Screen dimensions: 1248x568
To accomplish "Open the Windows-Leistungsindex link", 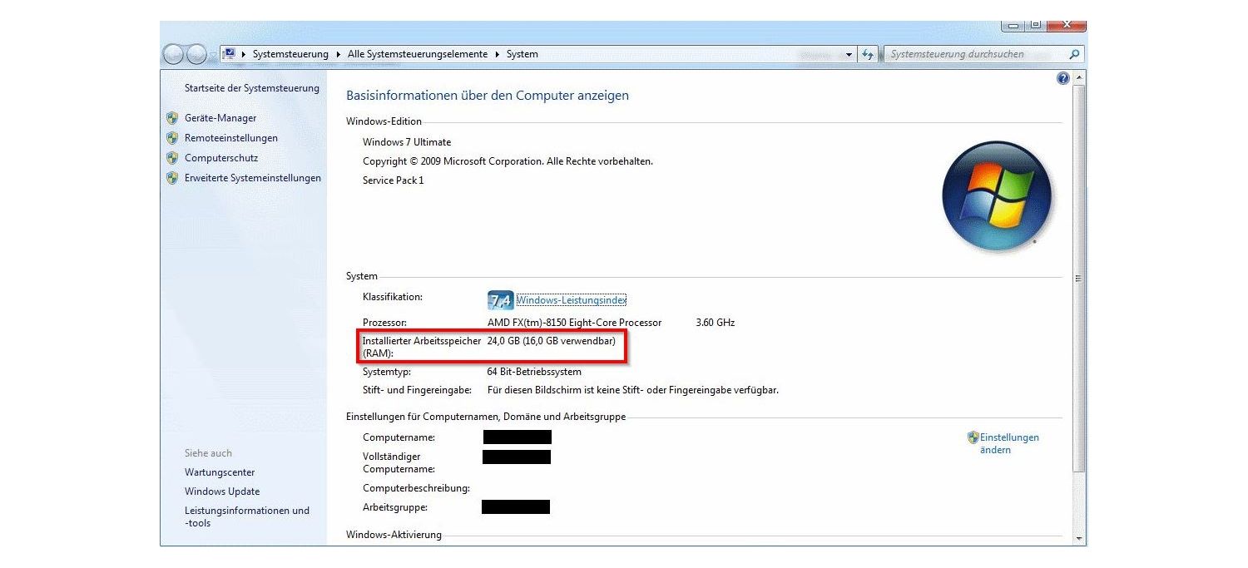I will click(570, 299).
